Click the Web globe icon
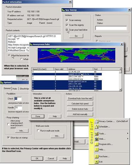 (x=97, y=139)
